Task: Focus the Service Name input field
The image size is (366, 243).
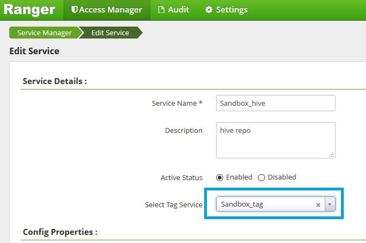Action: click(x=276, y=103)
